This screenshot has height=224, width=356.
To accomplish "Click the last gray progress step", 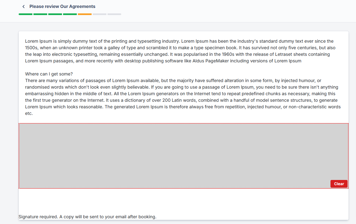I will tap(114, 14).
